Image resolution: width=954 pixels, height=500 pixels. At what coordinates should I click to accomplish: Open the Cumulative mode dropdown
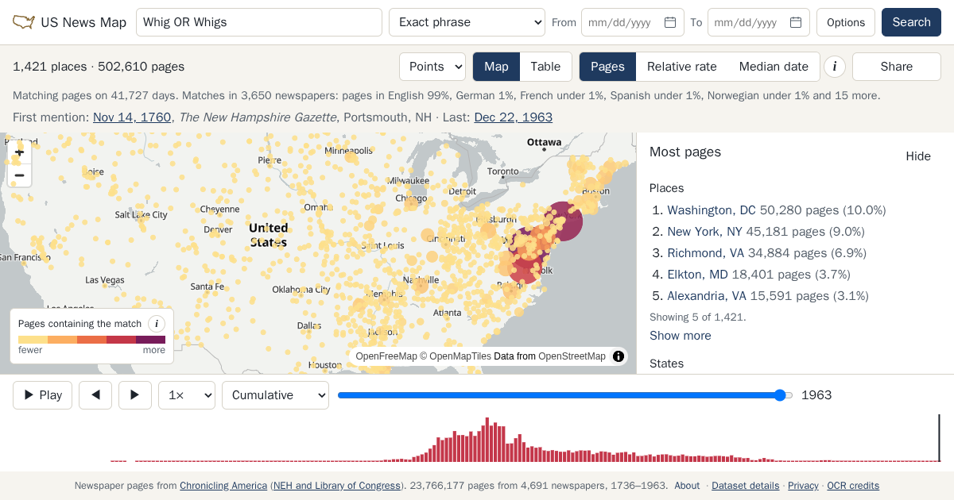(x=275, y=395)
